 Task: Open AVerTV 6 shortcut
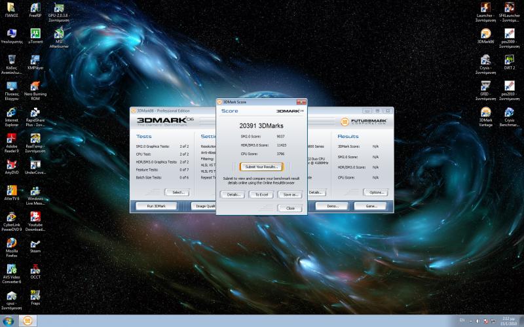[12, 193]
